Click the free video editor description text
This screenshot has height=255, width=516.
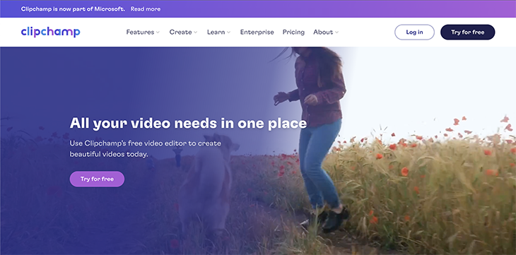pos(146,149)
